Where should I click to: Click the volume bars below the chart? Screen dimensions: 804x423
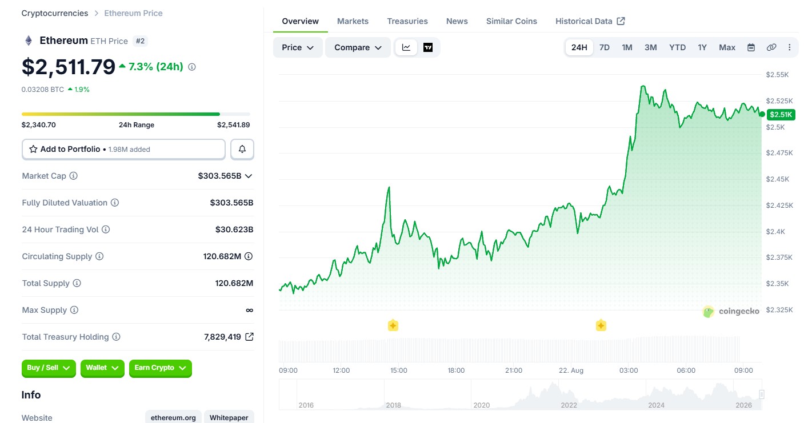[509, 348]
